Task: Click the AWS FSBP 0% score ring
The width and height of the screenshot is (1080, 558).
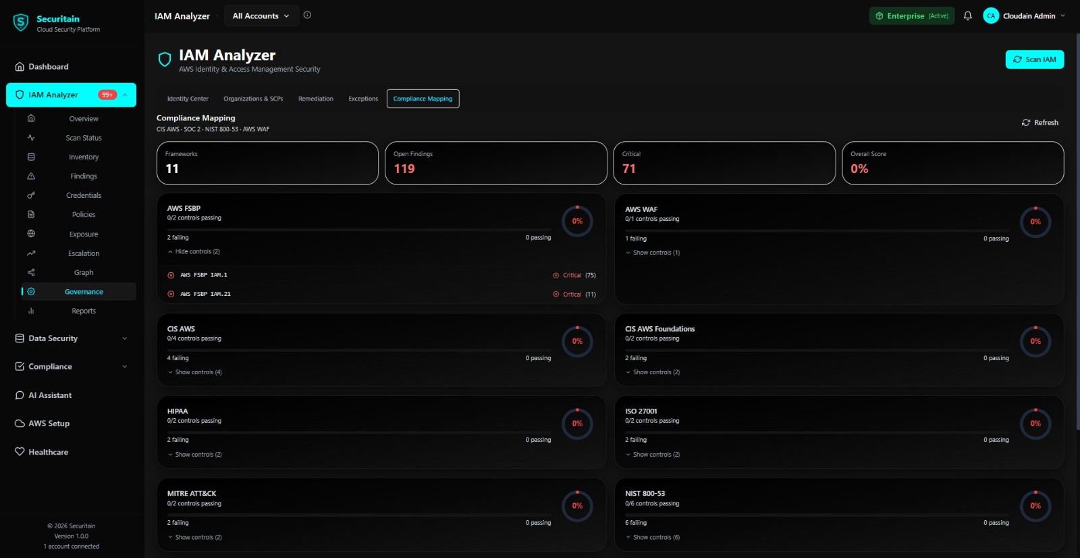Action: (x=578, y=221)
